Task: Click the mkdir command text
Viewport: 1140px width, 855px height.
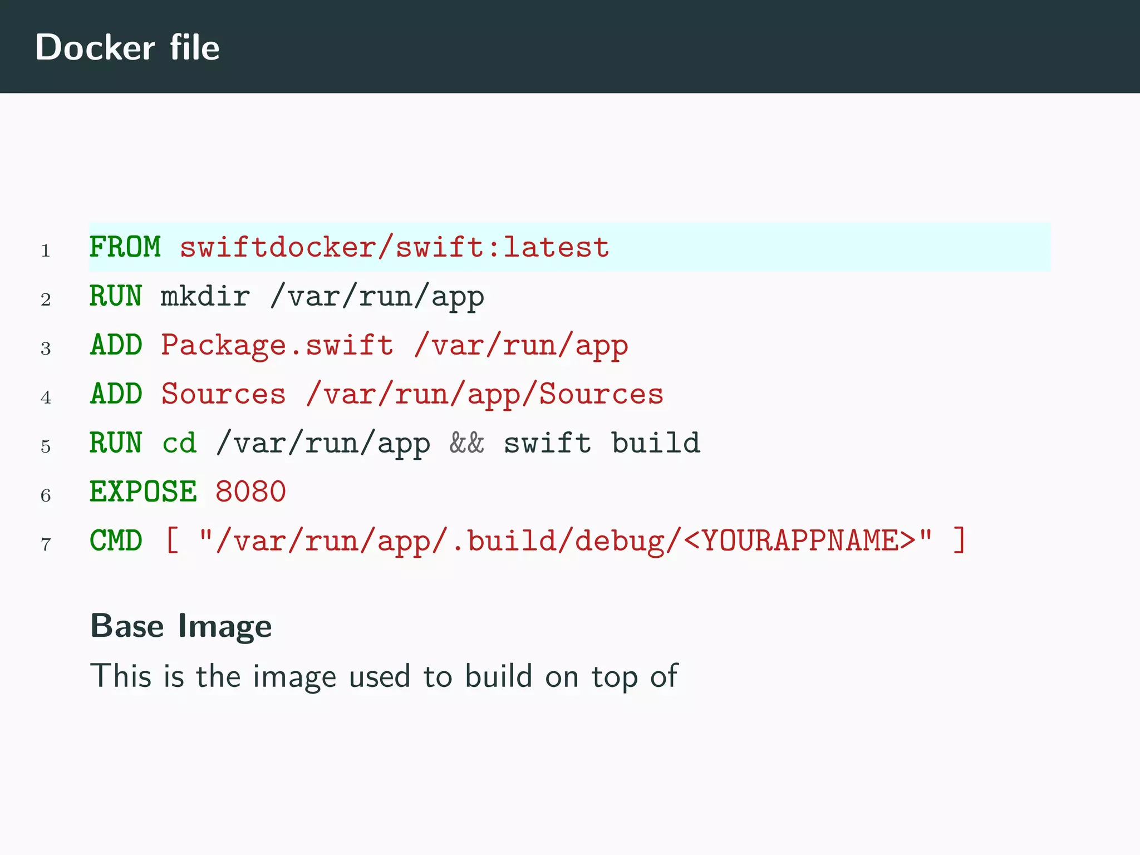Action: [205, 296]
